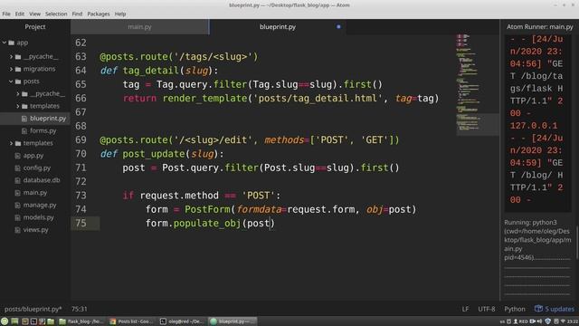Click cursor position 75:31 in status bar
579x326 pixels.
(80, 309)
